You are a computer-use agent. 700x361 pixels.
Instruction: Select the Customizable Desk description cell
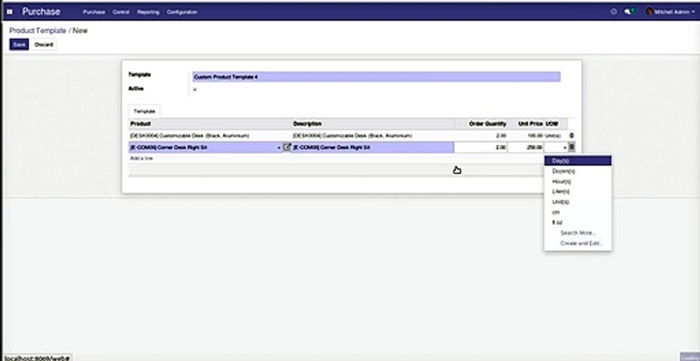[x=373, y=136]
